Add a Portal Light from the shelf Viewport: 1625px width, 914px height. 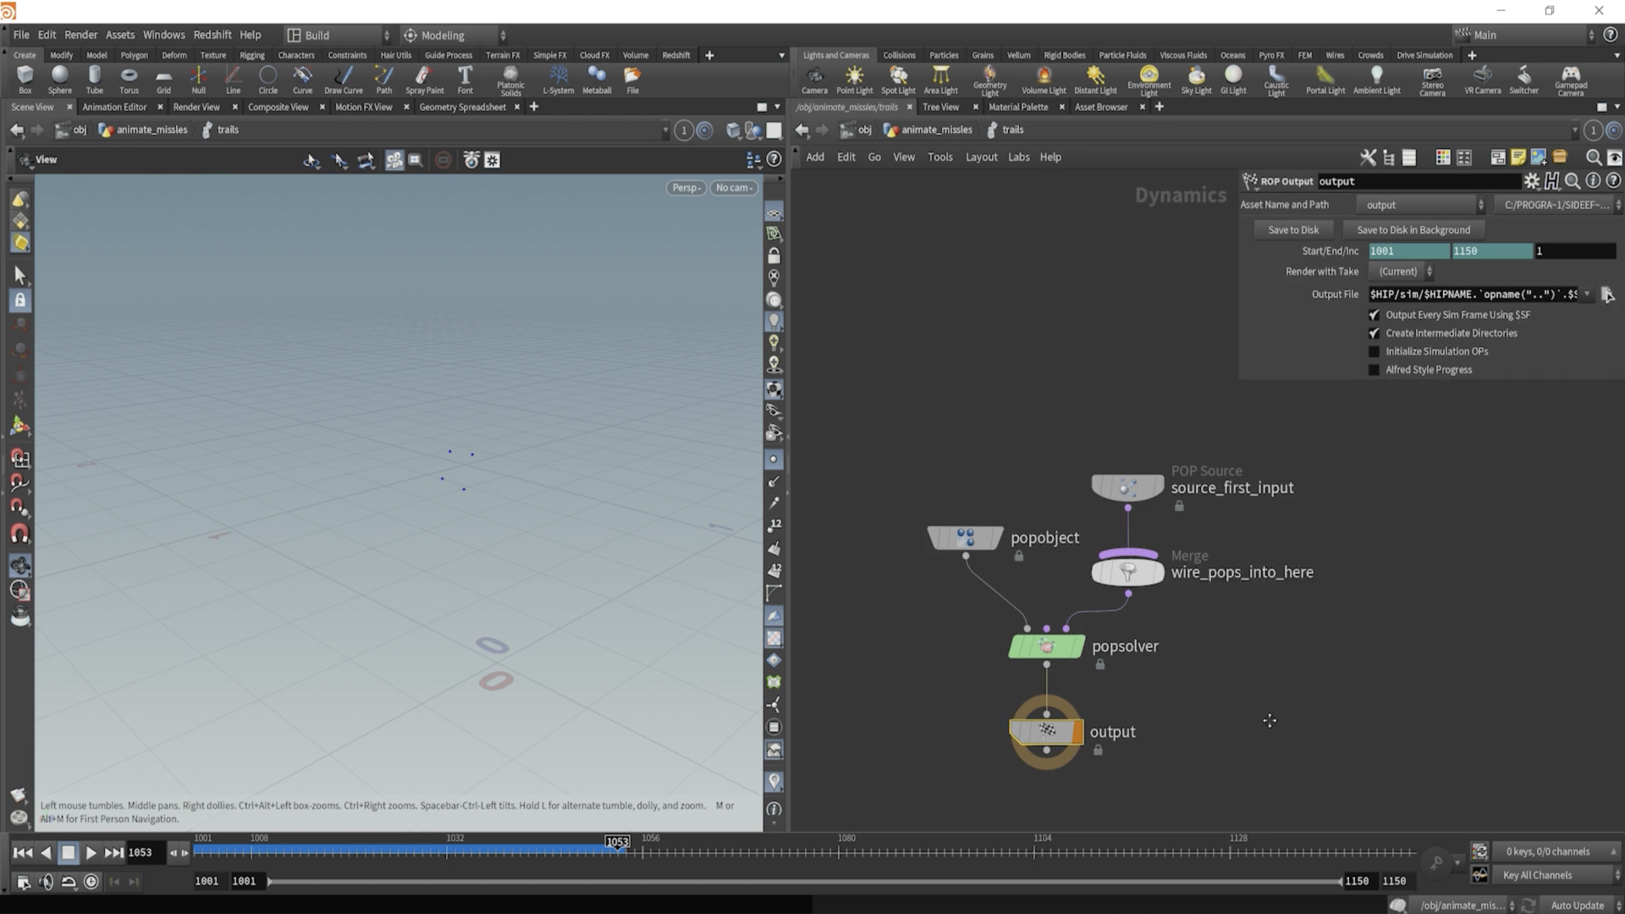1325,80
